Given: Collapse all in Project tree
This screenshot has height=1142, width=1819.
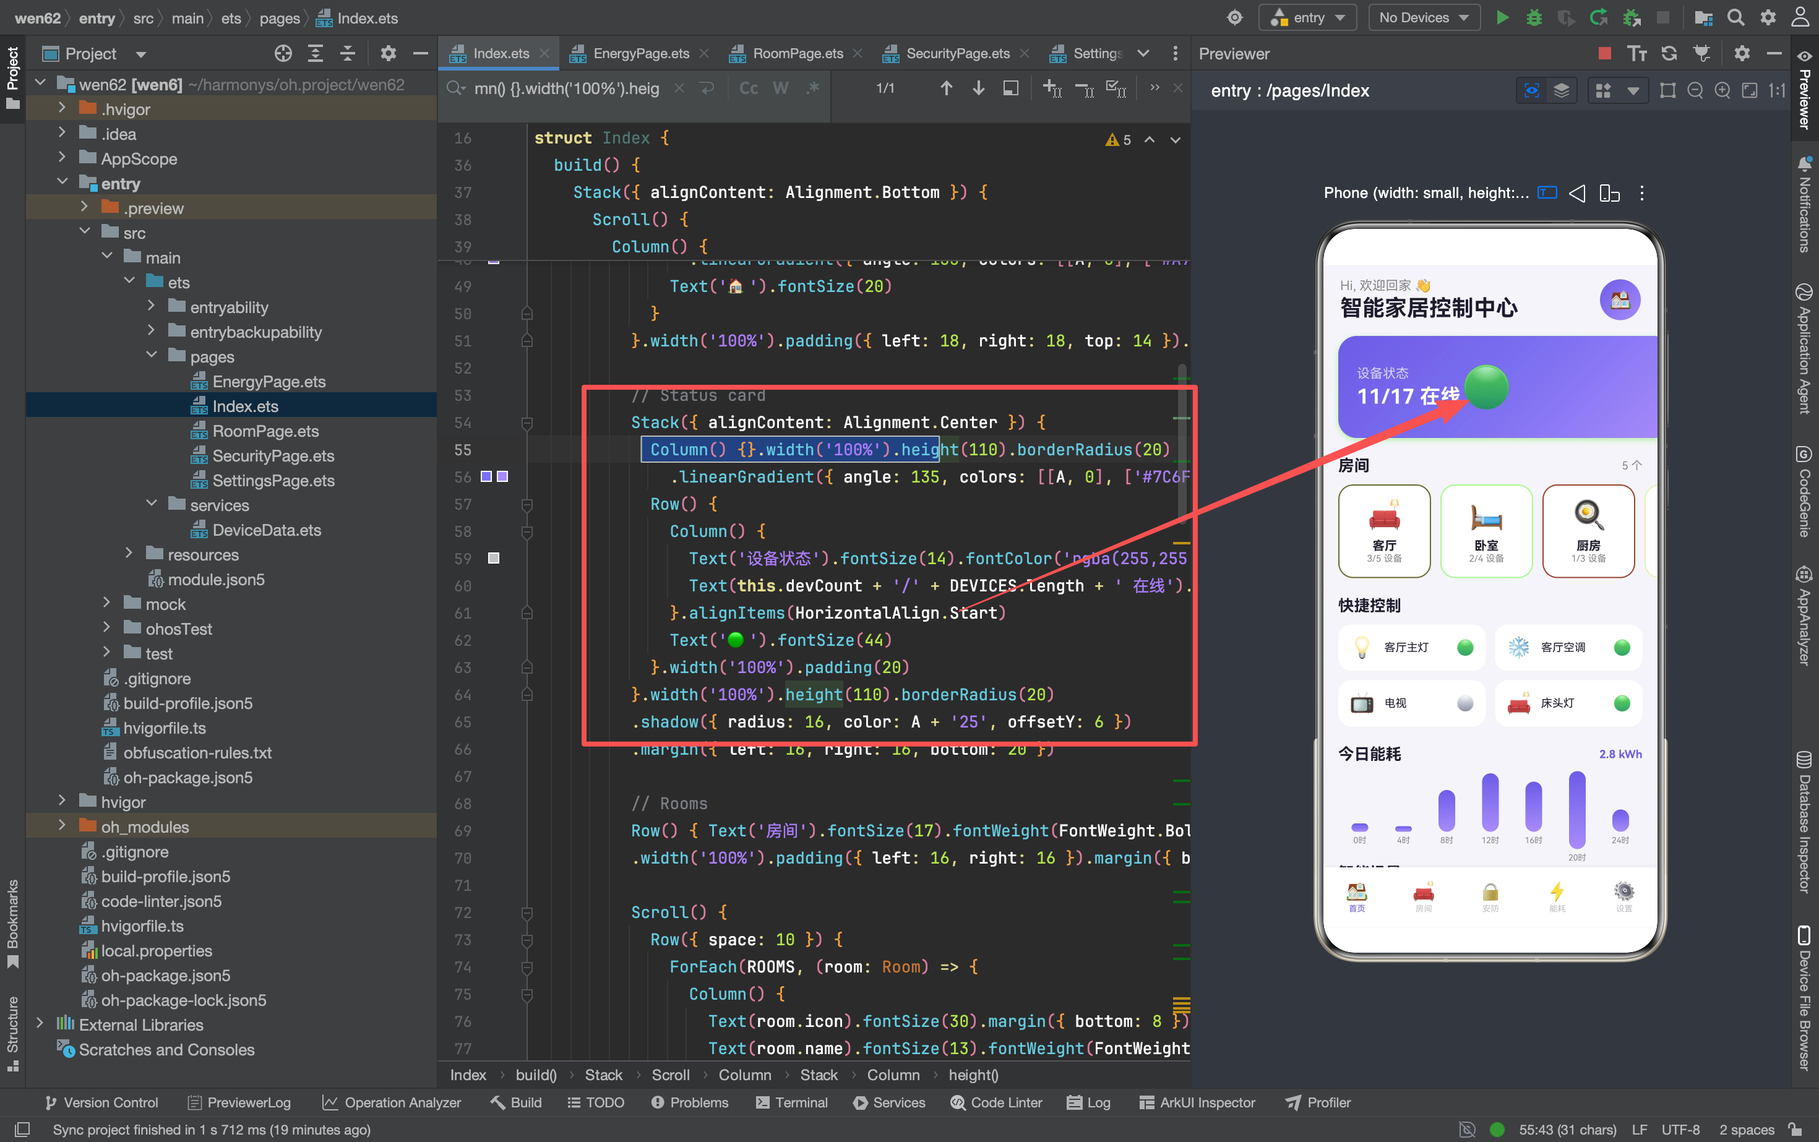Looking at the screenshot, I should tap(348, 53).
